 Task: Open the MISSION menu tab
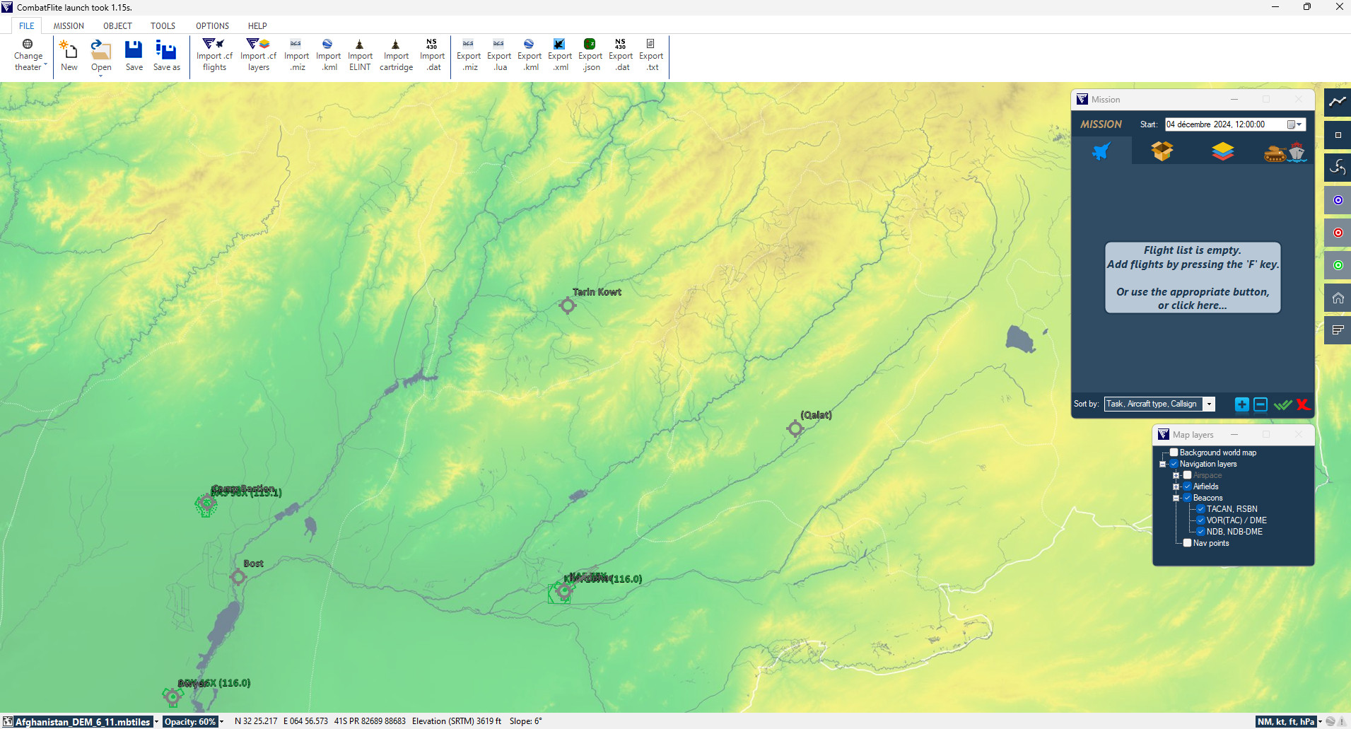(x=69, y=26)
